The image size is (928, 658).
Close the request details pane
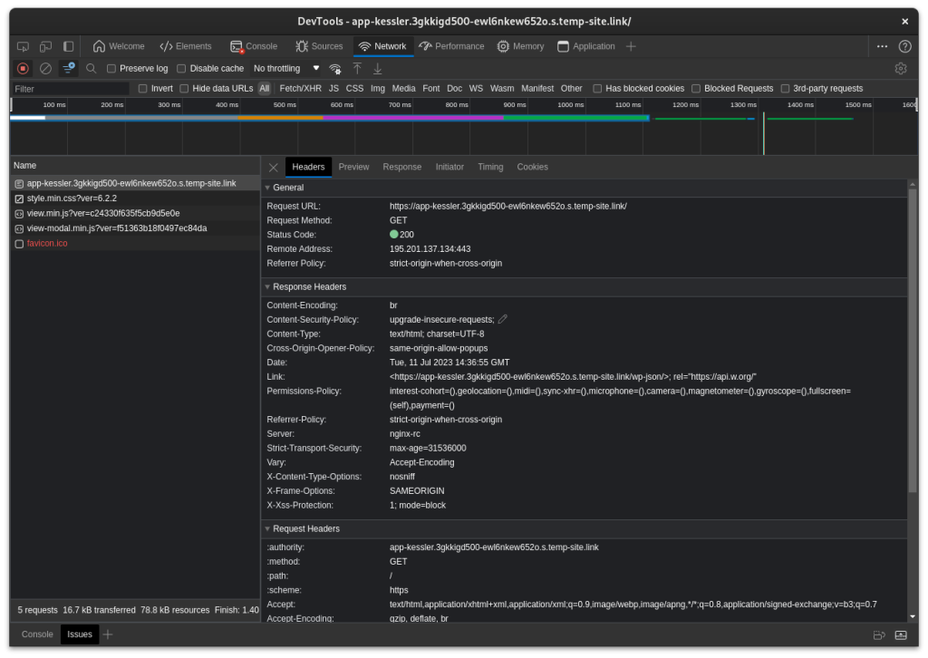(273, 167)
